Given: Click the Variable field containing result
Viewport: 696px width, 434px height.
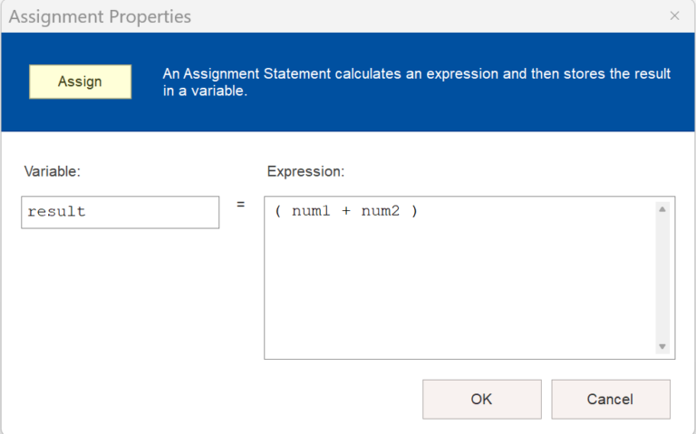Looking at the screenshot, I should (120, 212).
